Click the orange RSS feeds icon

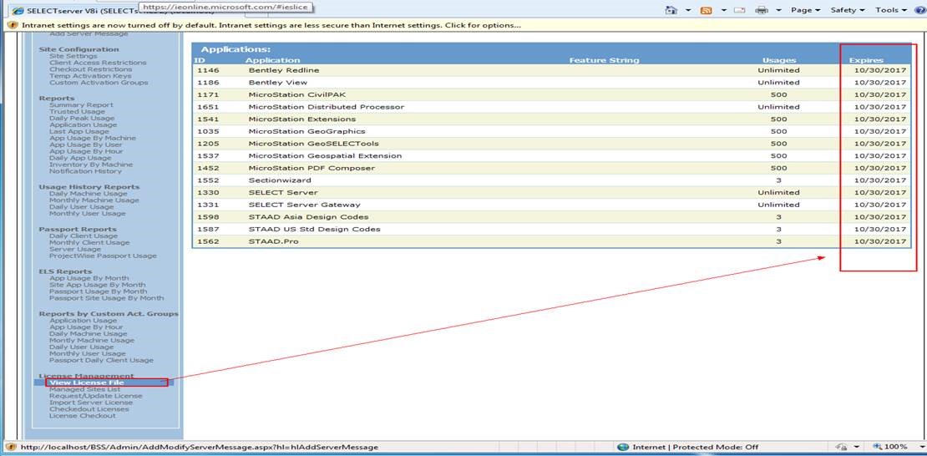[706, 10]
